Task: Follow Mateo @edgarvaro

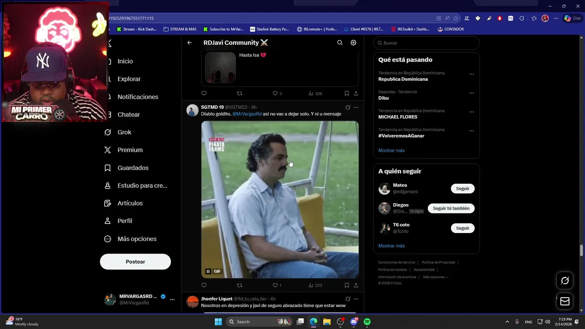Action: coord(463,189)
